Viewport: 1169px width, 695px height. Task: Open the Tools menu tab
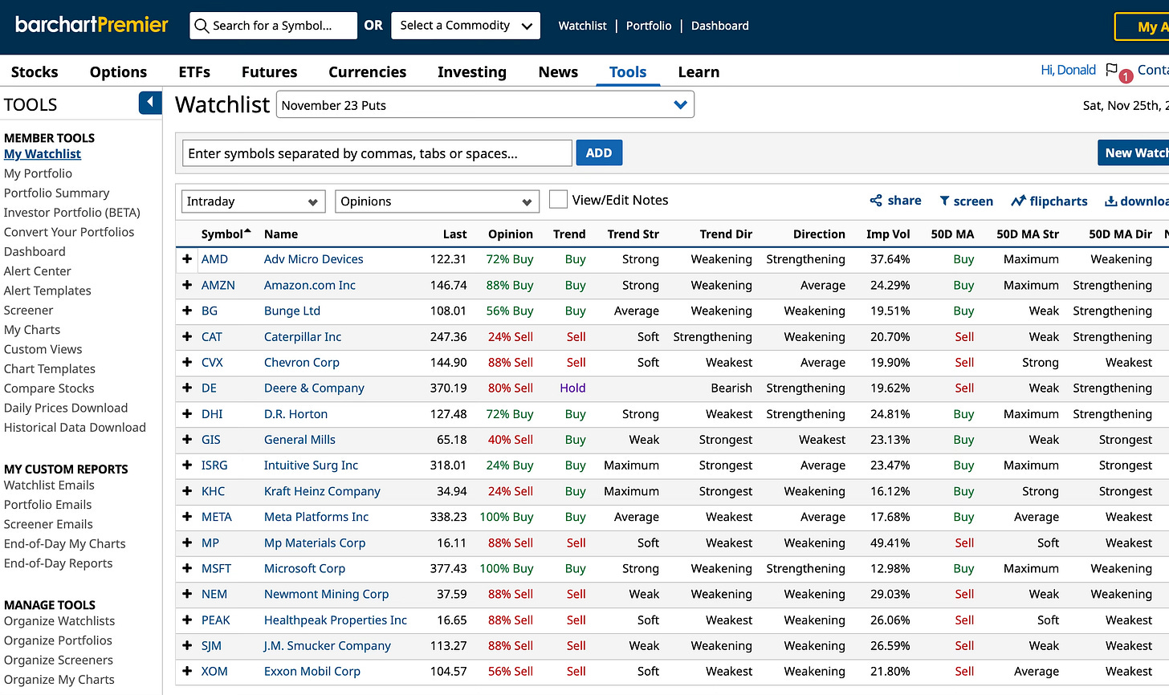pyautogui.click(x=628, y=72)
